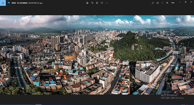Click the 19% zoom level value
This screenshot has width=194, height=105.
pyautogui.click(x=173, y=3)
